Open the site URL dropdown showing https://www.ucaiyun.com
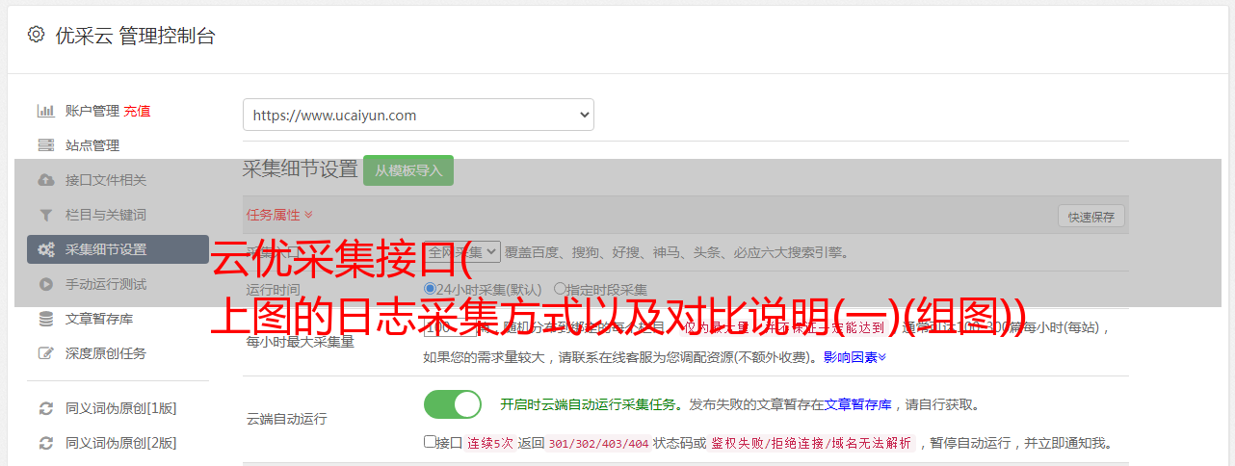Viewport: 1235px width, 466px height. [x=418, y=115]
